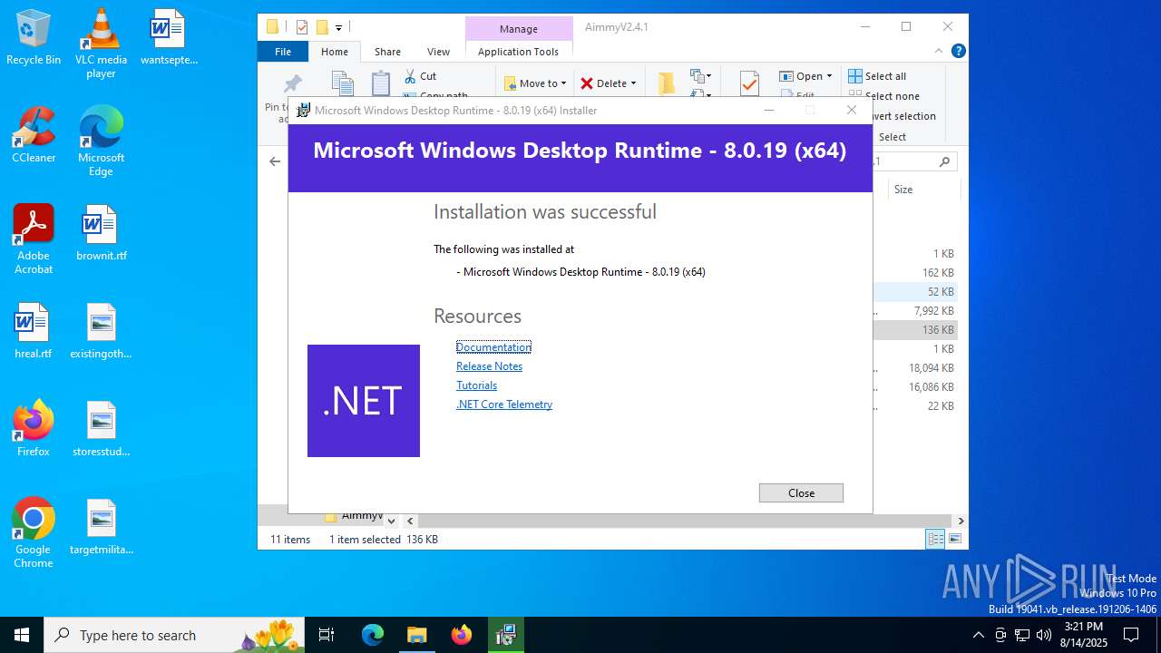Click the Pin to Quick access icon

pos(292,84)
